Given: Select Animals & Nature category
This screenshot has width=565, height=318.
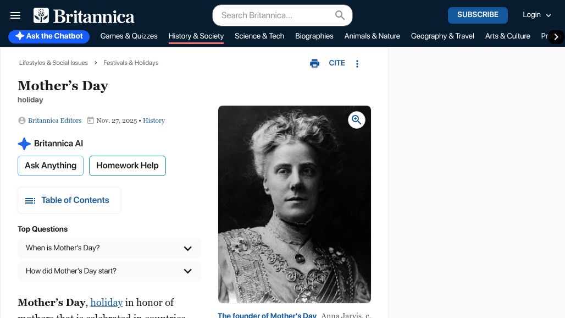Looking at the screenshot, I should point(372,36).
